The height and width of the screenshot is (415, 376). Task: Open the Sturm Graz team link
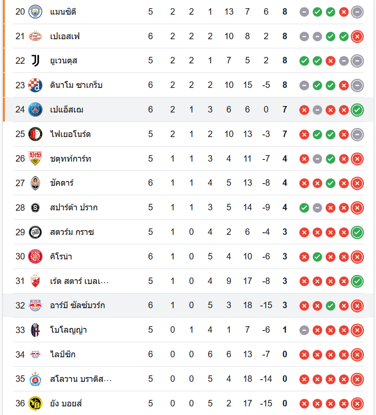(x=72, y=232)
